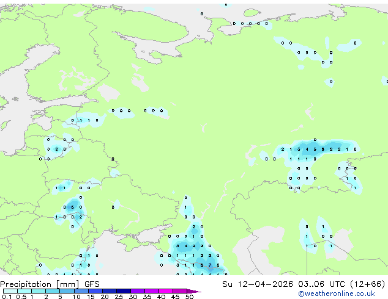Screen dimensions: 388x299
Task: Select the 25–30 mm legend color swatch
Action: coord(124,291)
